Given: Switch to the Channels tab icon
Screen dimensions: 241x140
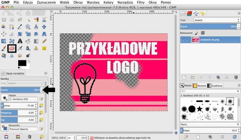Looking at the screenshot, I should [x=190, y=14].
